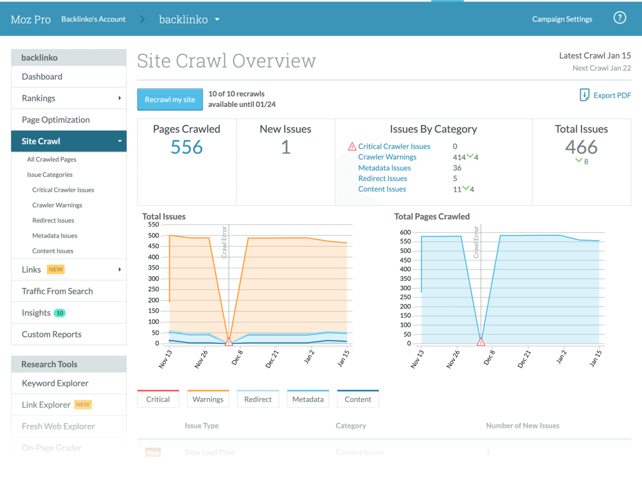
Task: Click the Insights count badge showing 10
Action: click(60, 313)
